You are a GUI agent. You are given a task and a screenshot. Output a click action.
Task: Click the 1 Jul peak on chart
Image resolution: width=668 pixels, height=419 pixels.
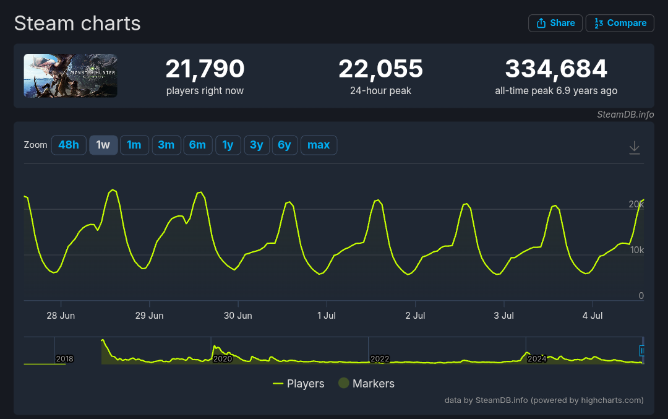point(377,200)
